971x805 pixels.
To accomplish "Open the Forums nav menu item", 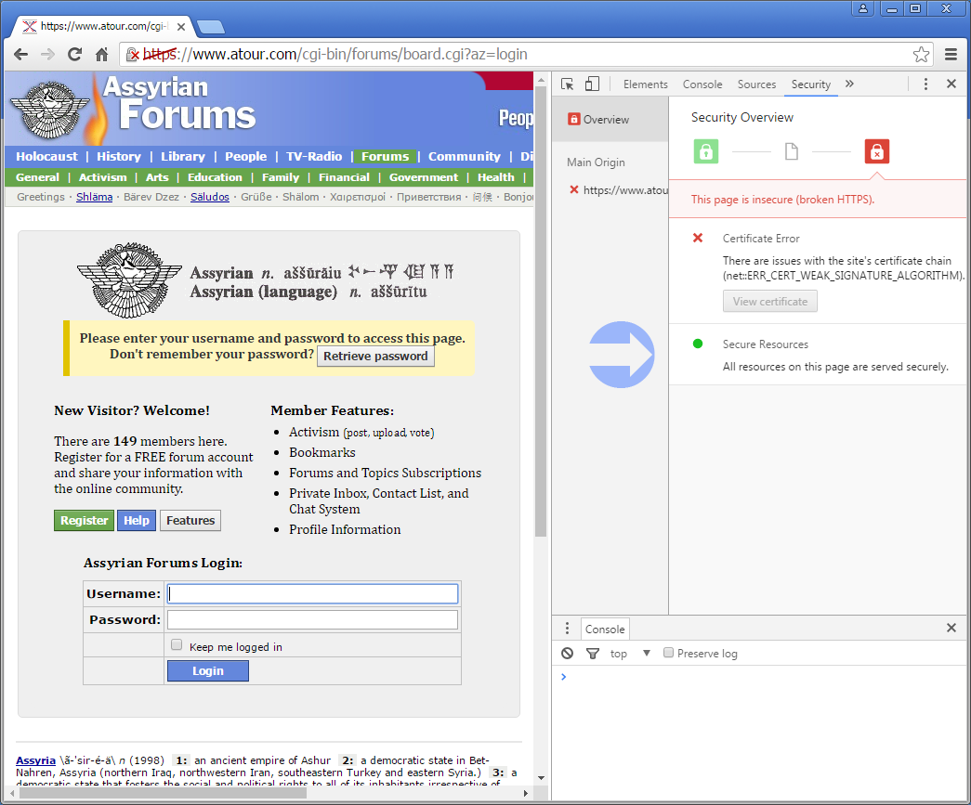I will 386,157.
